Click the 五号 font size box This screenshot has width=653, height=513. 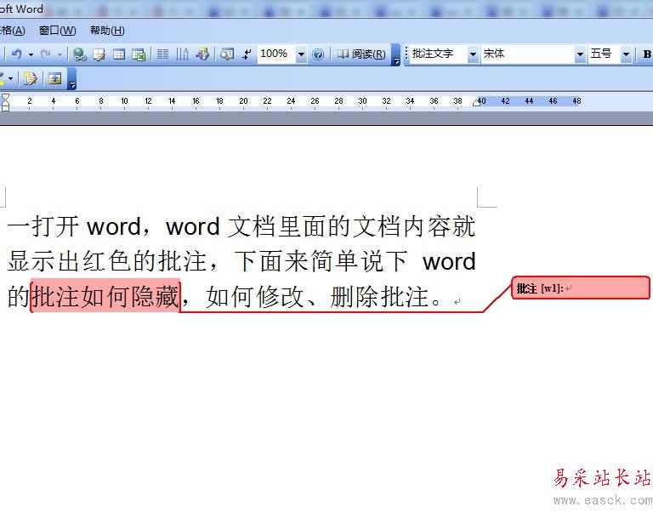[605, 54]
